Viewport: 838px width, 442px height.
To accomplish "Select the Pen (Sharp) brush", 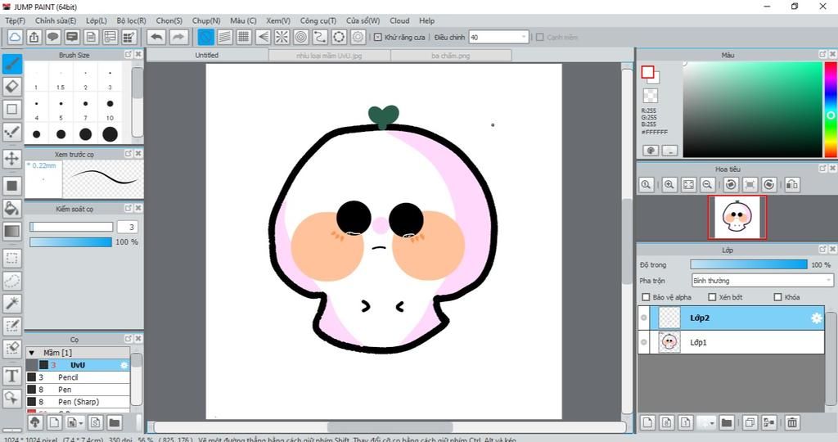I will (x=78, y=402).
